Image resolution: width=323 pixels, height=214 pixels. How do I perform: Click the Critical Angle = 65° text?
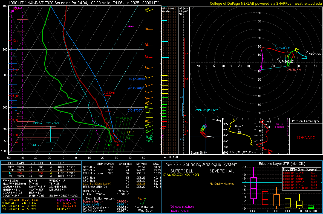click(206, 110)
